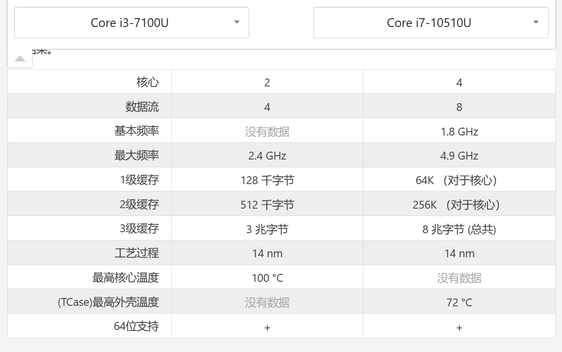Viewport: 562px width, 352px height.
Task: Open the Core i7-10510U processor dropdown
Action: click(431, 23)
